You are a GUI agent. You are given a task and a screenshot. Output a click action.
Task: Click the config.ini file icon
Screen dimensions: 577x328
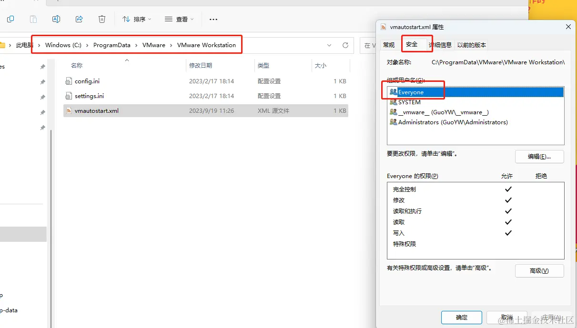pos(69,81)
